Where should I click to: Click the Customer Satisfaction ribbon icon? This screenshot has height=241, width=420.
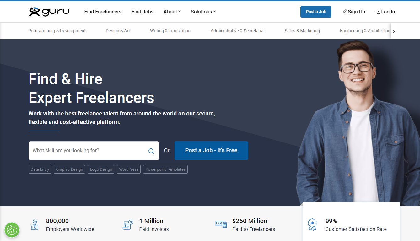pyautogui.click(x=312, y=225)
